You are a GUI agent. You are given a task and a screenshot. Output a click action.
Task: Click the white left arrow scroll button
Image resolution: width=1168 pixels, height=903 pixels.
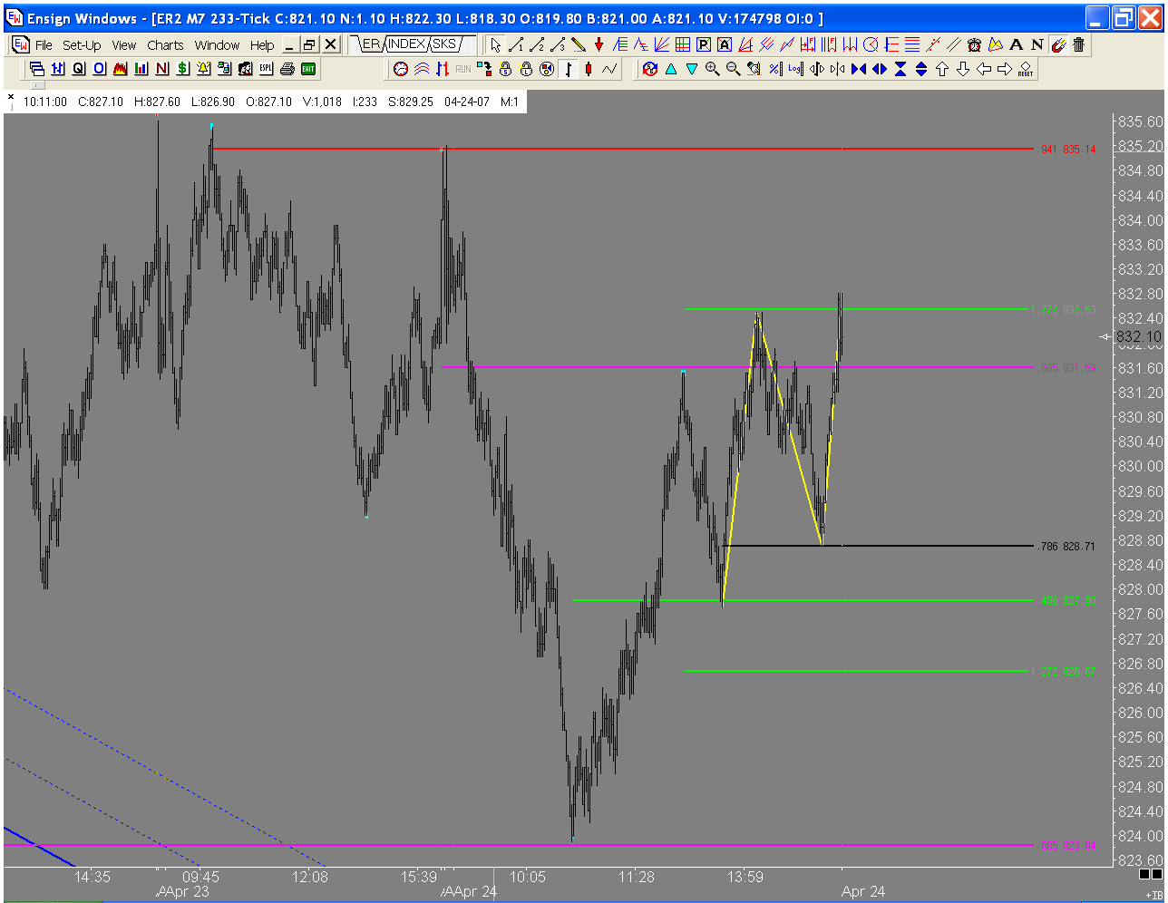click(984, 68)
